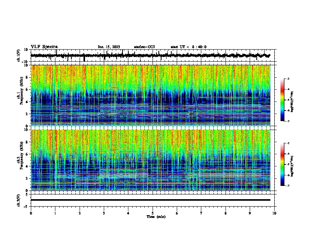309x239 pixels.
Task: Click time axis tick label "9"
Action: (x=250, y=213)
